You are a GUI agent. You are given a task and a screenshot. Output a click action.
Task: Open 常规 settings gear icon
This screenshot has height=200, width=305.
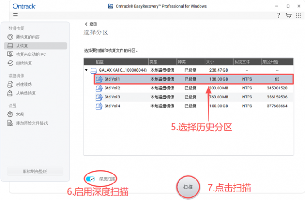tap(10, 115)
